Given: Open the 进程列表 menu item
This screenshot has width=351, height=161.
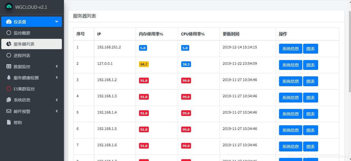Looking at the screenshot, I should [x=32, y=55].
